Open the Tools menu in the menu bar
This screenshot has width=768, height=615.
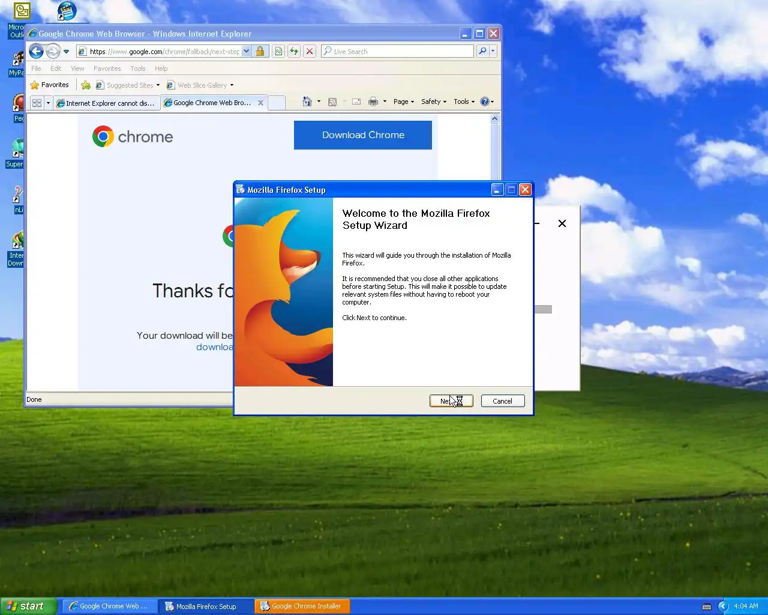click(138, 68)
